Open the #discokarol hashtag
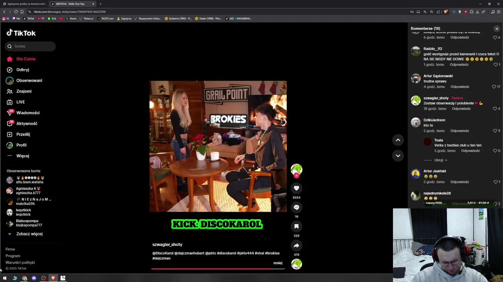This screenshot has height=282, width=503. coord(227,253)
